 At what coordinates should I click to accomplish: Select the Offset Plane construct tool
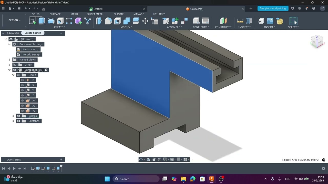pos(223,21)
